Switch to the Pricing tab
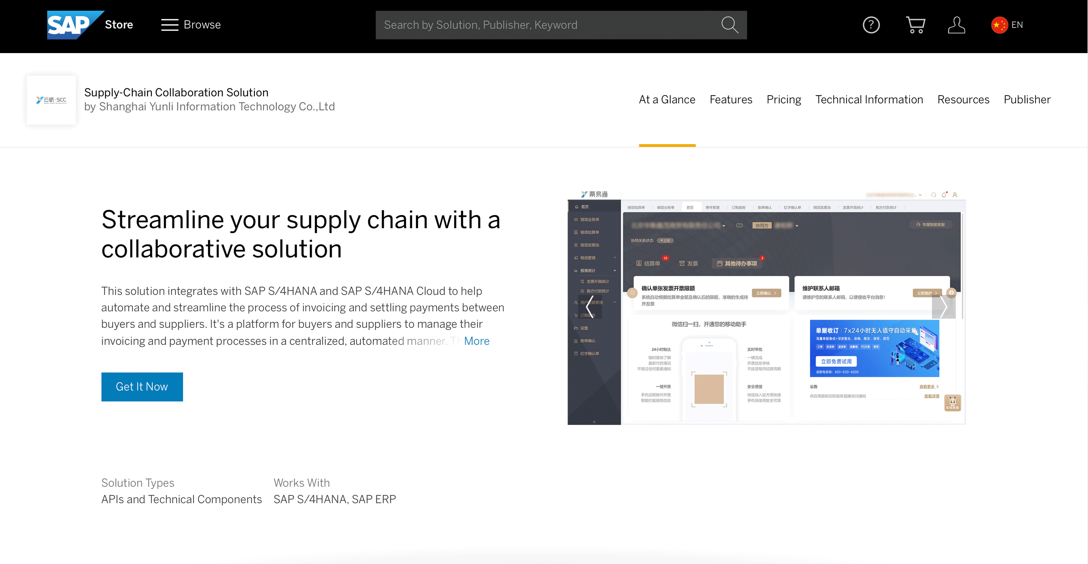The width and height of the screenshot is (1088, 564). [x=784, y=100]
